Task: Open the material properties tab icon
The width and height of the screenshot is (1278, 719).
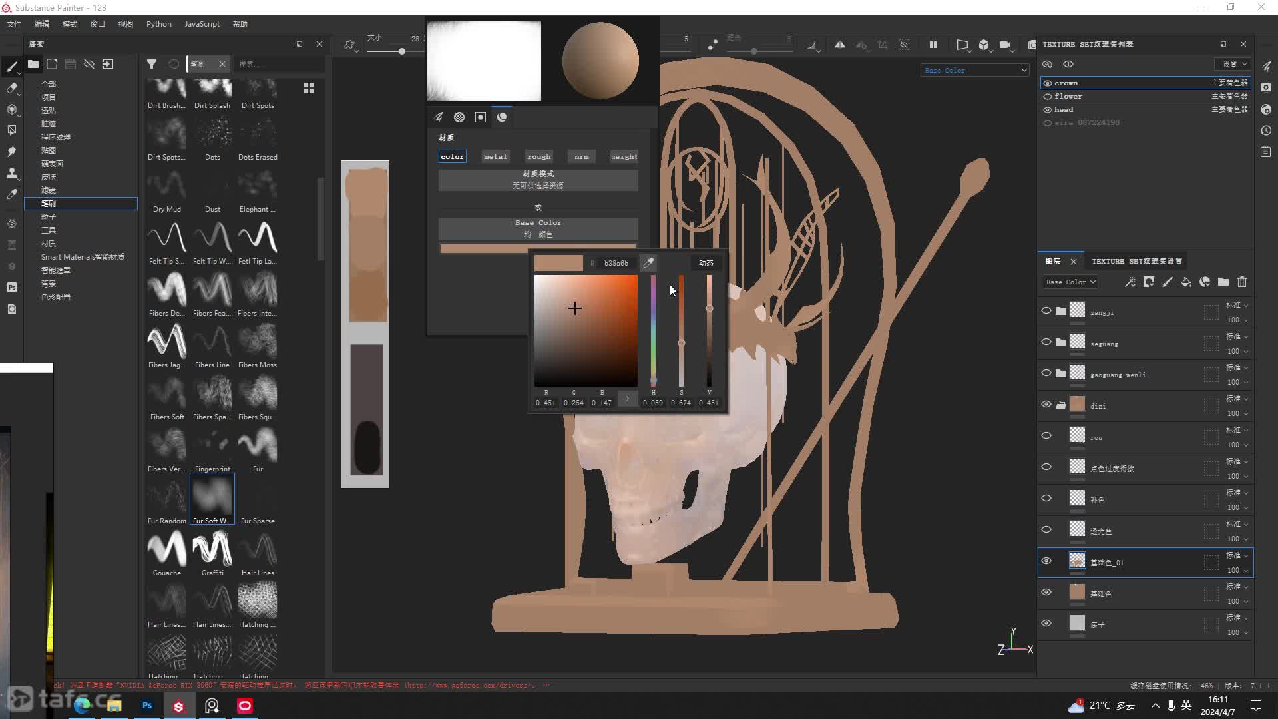Action: [502, 117]
